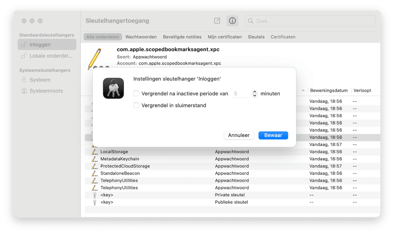Enable Vergrendel in sluimerstand checkbox
The width and height of the screenshot is (394, 234).
pos(136,105)
